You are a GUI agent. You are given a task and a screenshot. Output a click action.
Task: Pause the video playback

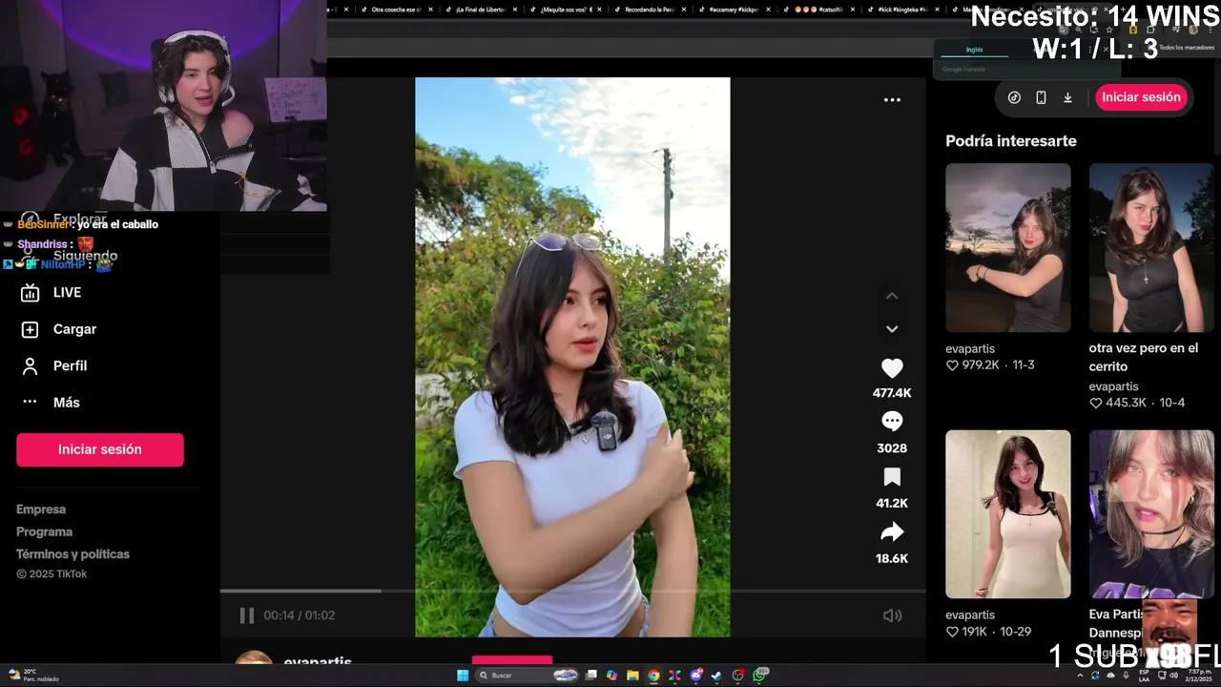click(x=246, y=615)
